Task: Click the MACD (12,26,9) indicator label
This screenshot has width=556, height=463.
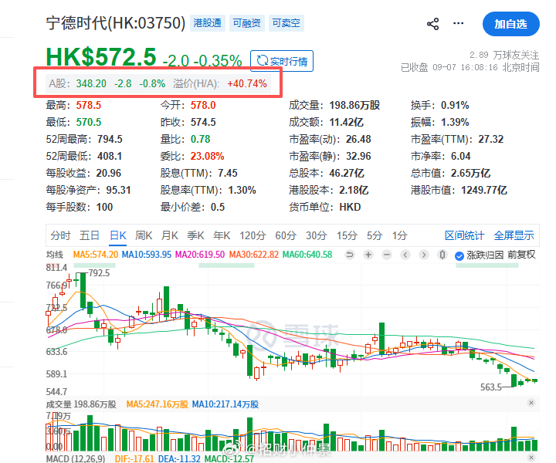Action: (x=76, y=458)
